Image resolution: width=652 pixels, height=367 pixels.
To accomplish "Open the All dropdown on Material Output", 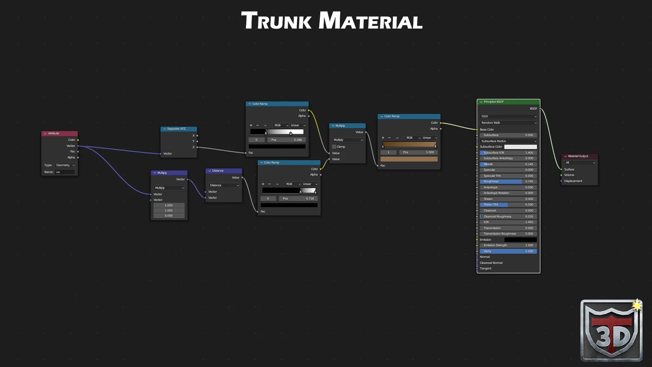I will click(x=579, y=162).
